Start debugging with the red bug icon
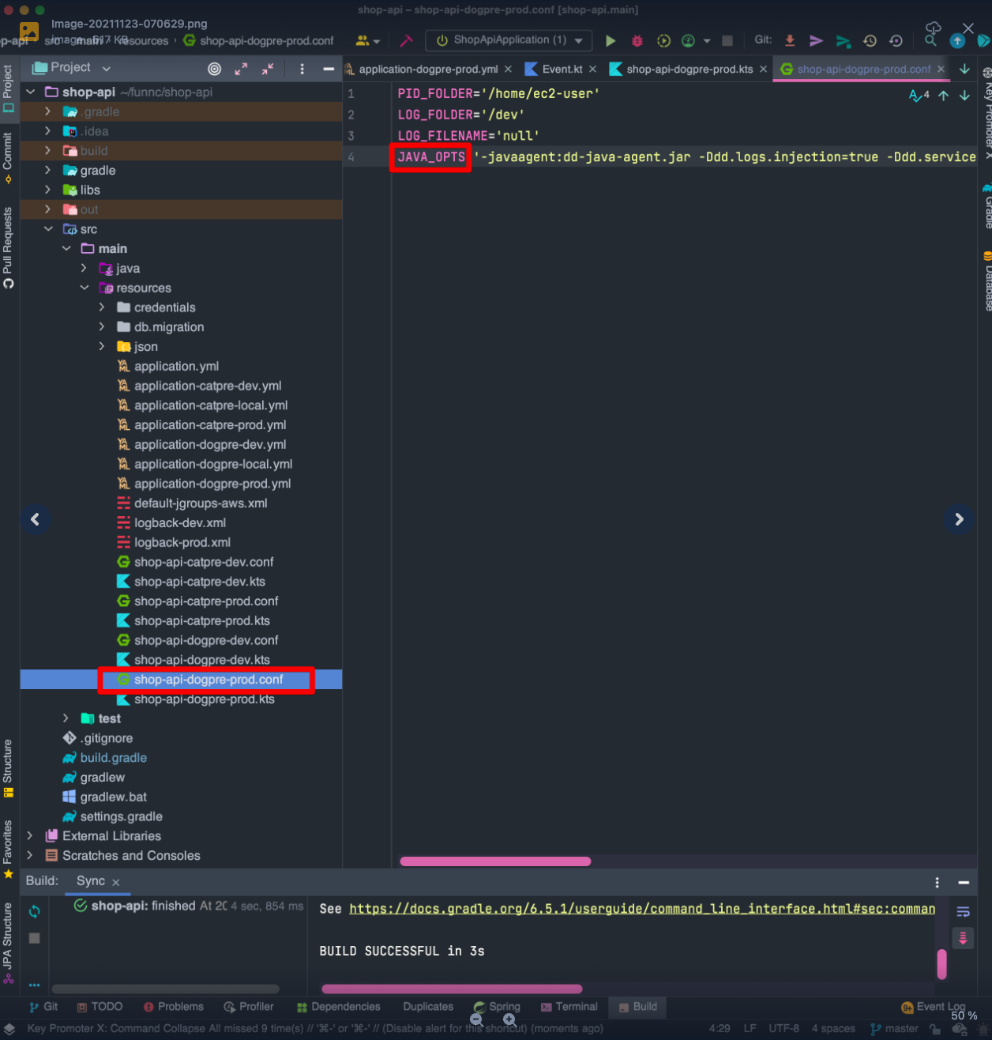The height and width of the screenshot is (1040, 992). coord(637,40)
